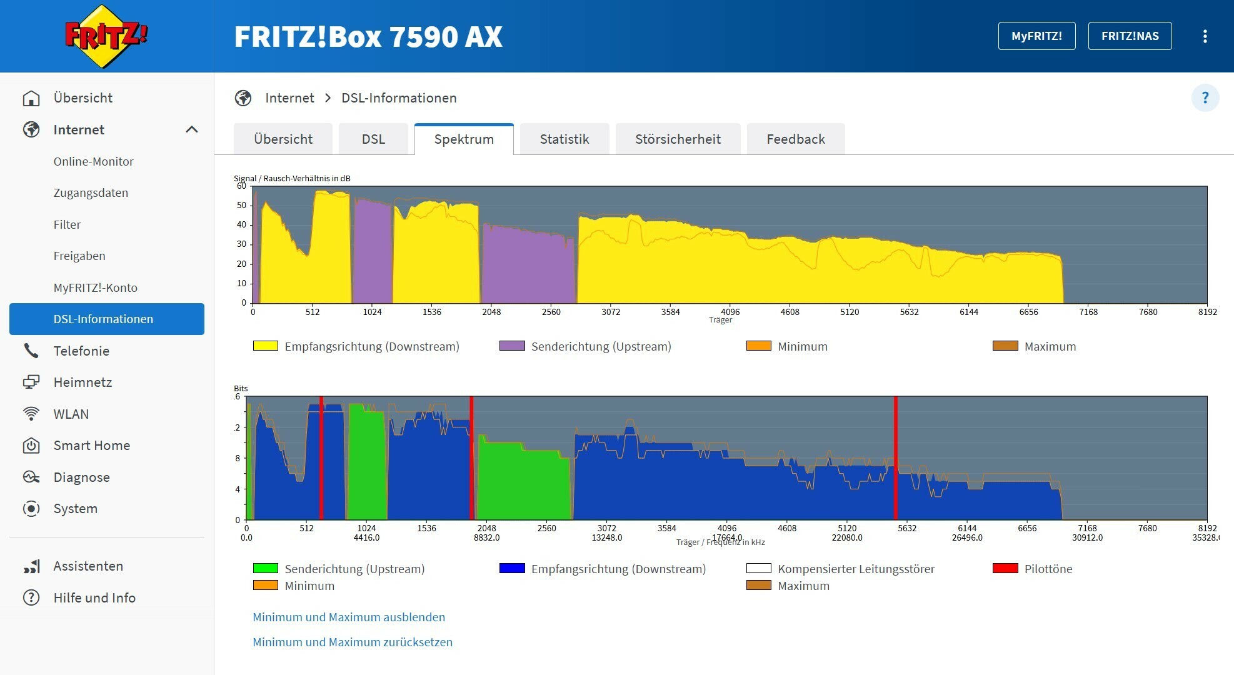Click orange Minimum swatch in SNR legend
This screenshot has width=1234, height=675.
coord(758,346)
